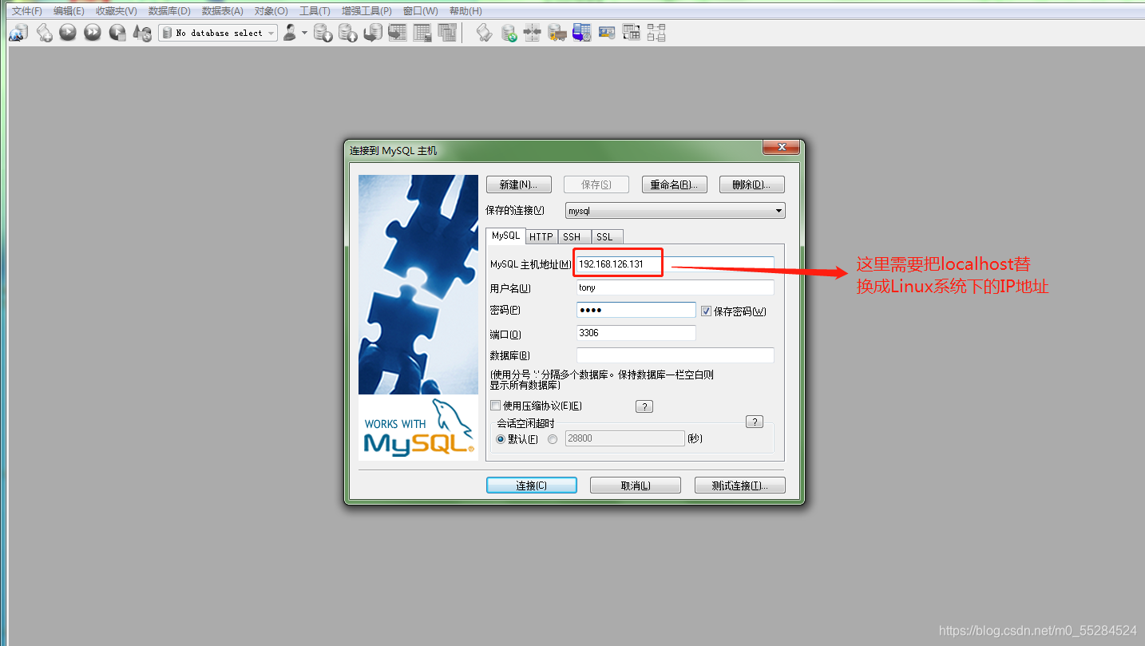The image size is (1145, 646).
Task: Click the schema designer diagram icon
Action: (656, 33)
